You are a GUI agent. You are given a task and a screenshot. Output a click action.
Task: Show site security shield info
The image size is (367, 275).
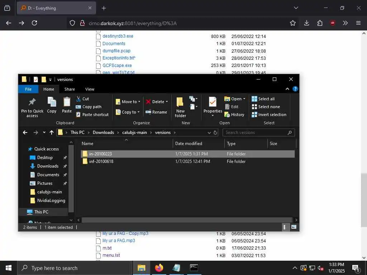(x=72, y=23)
